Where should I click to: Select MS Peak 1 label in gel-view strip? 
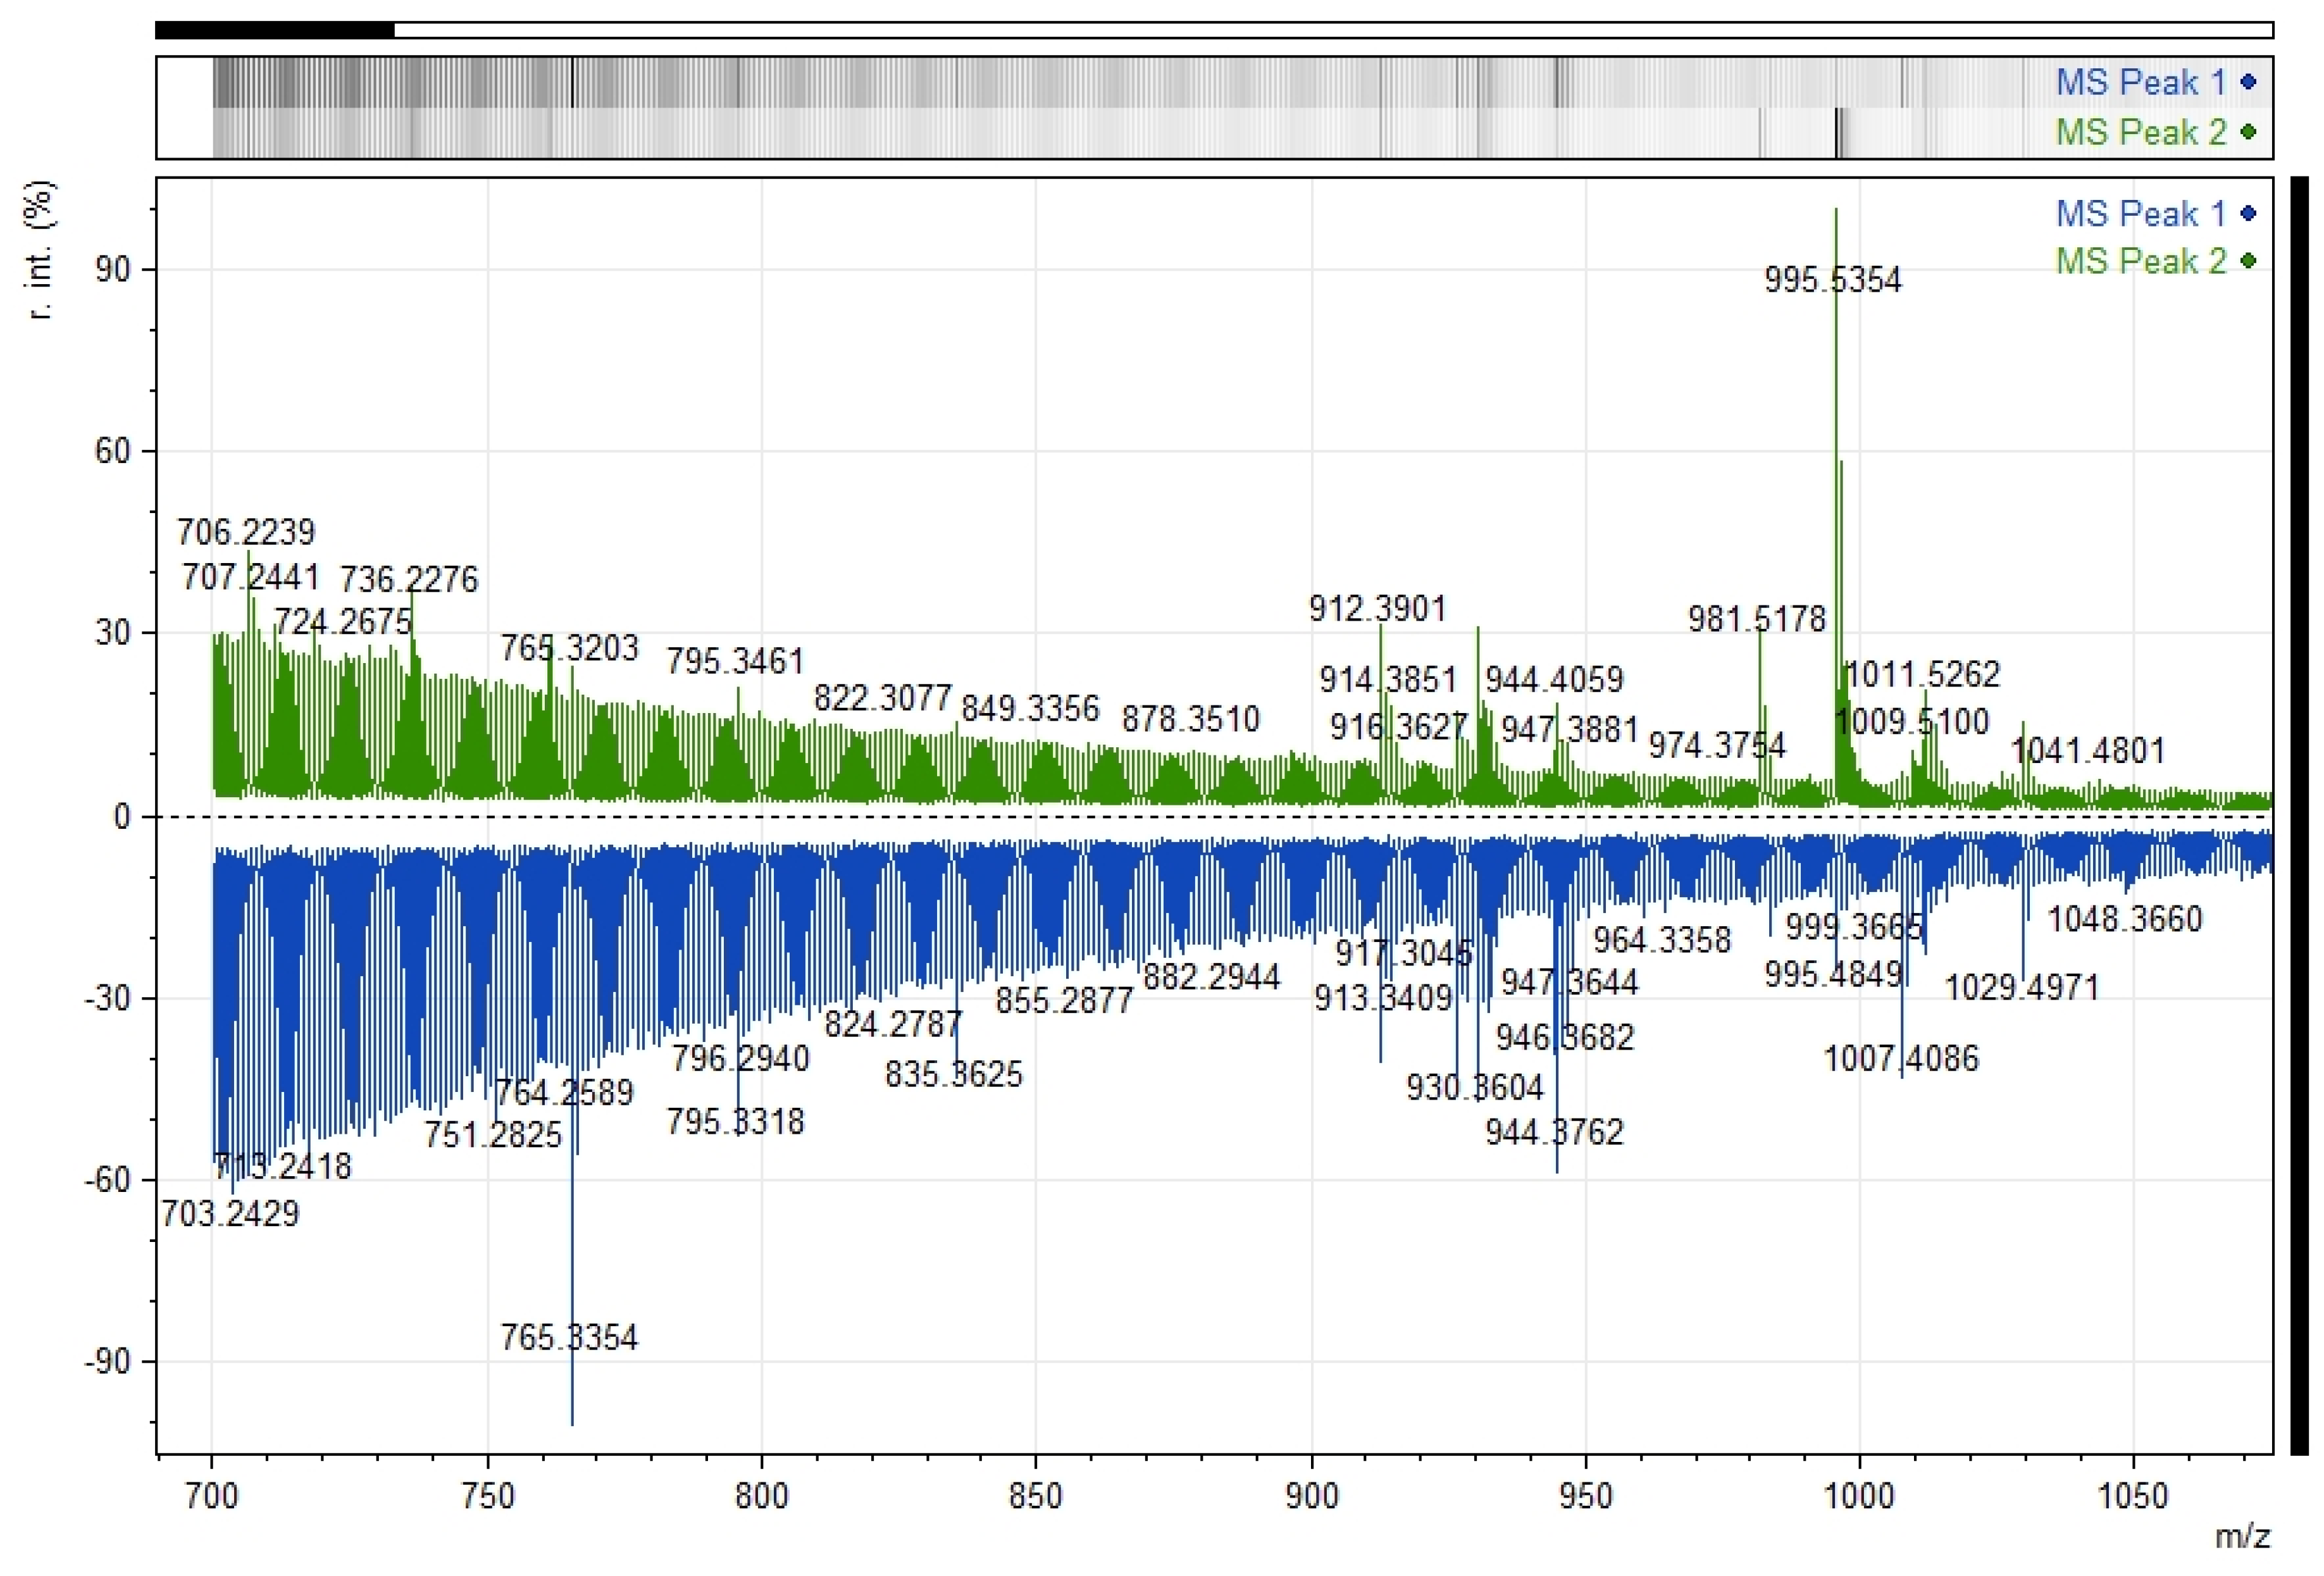pos(2140,82)
